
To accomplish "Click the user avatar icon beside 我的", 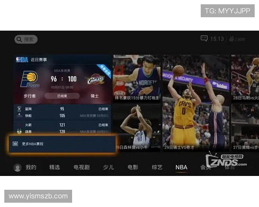I will point(18,168).
